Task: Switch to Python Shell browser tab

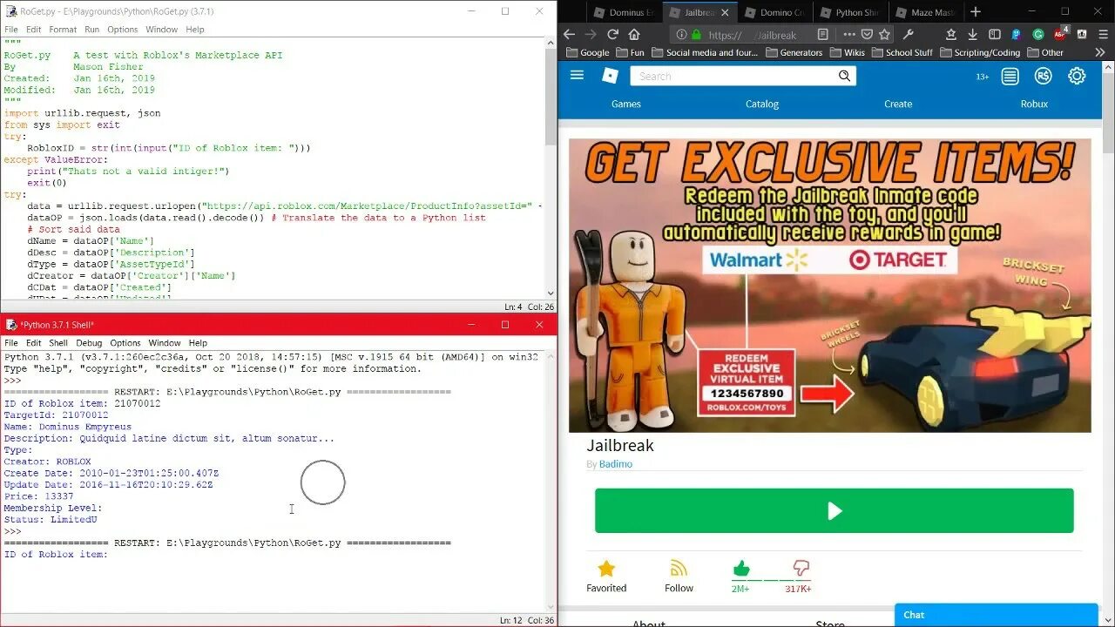Action: click(849, 12)
